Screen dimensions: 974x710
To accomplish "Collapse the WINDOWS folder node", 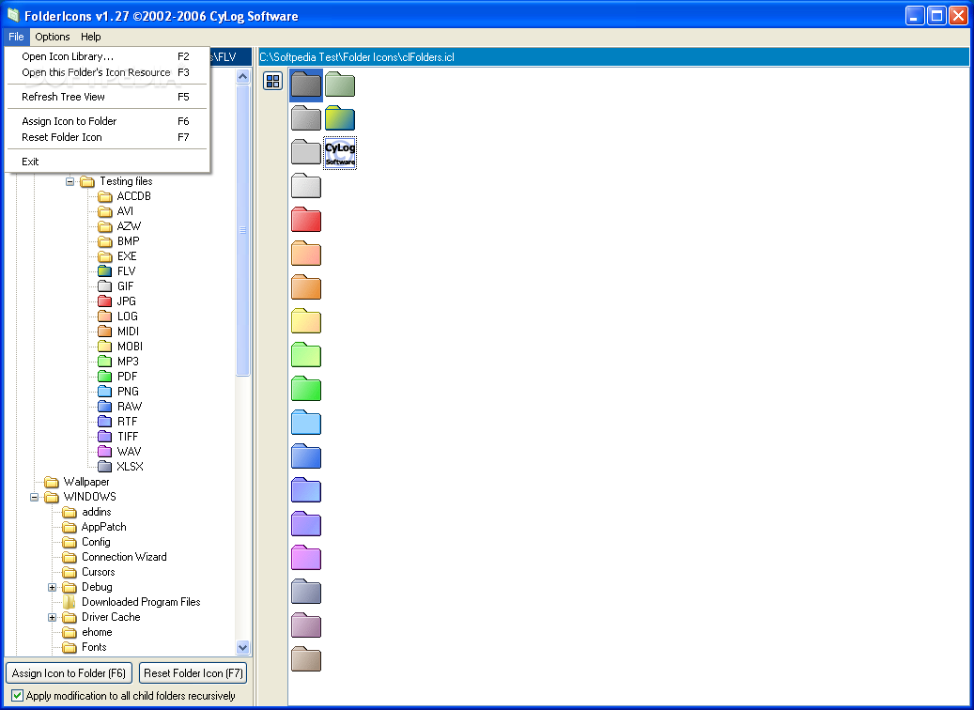I will point(34,497).
